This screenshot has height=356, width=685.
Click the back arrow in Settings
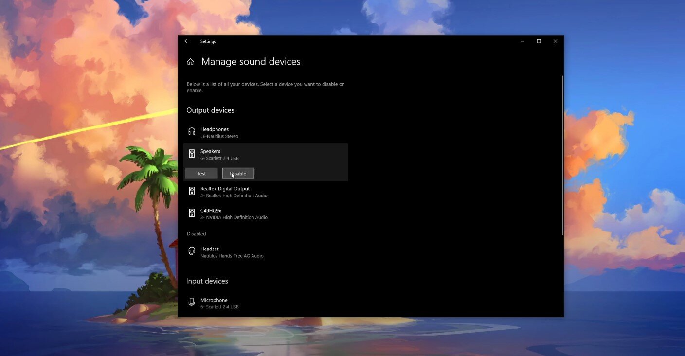187,41
